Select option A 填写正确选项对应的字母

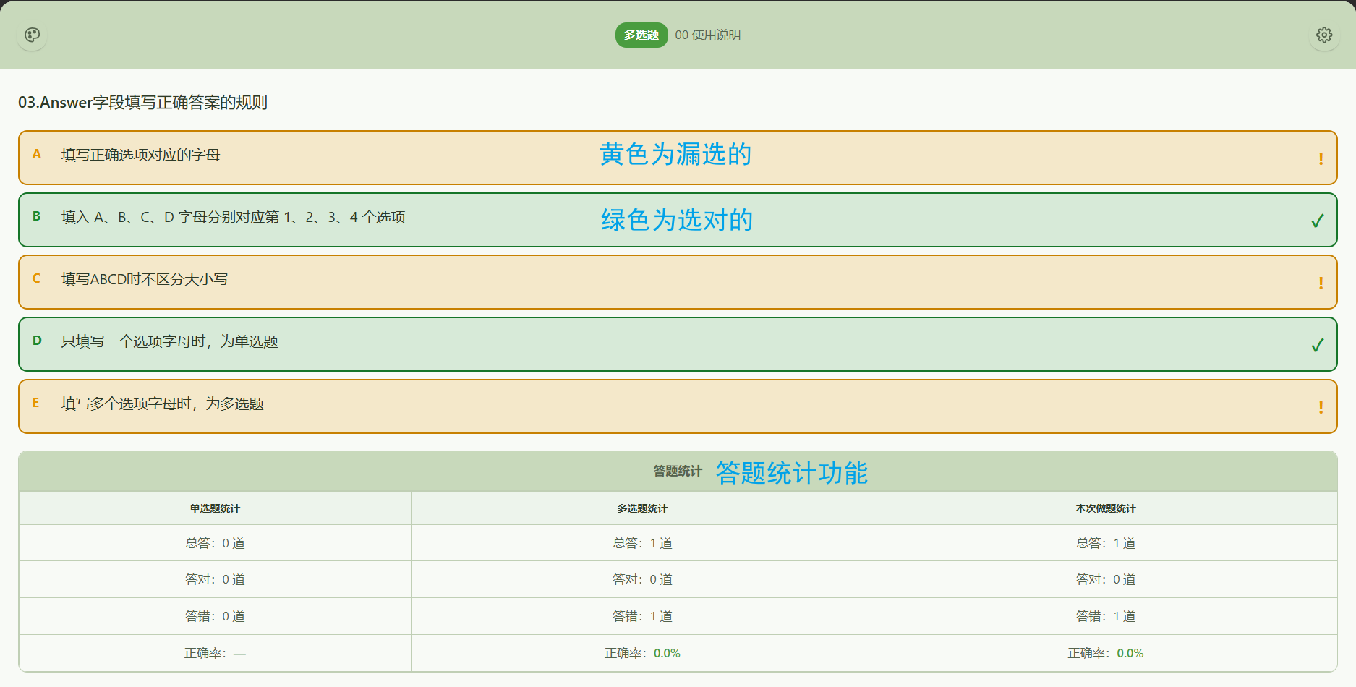point(678,158)
